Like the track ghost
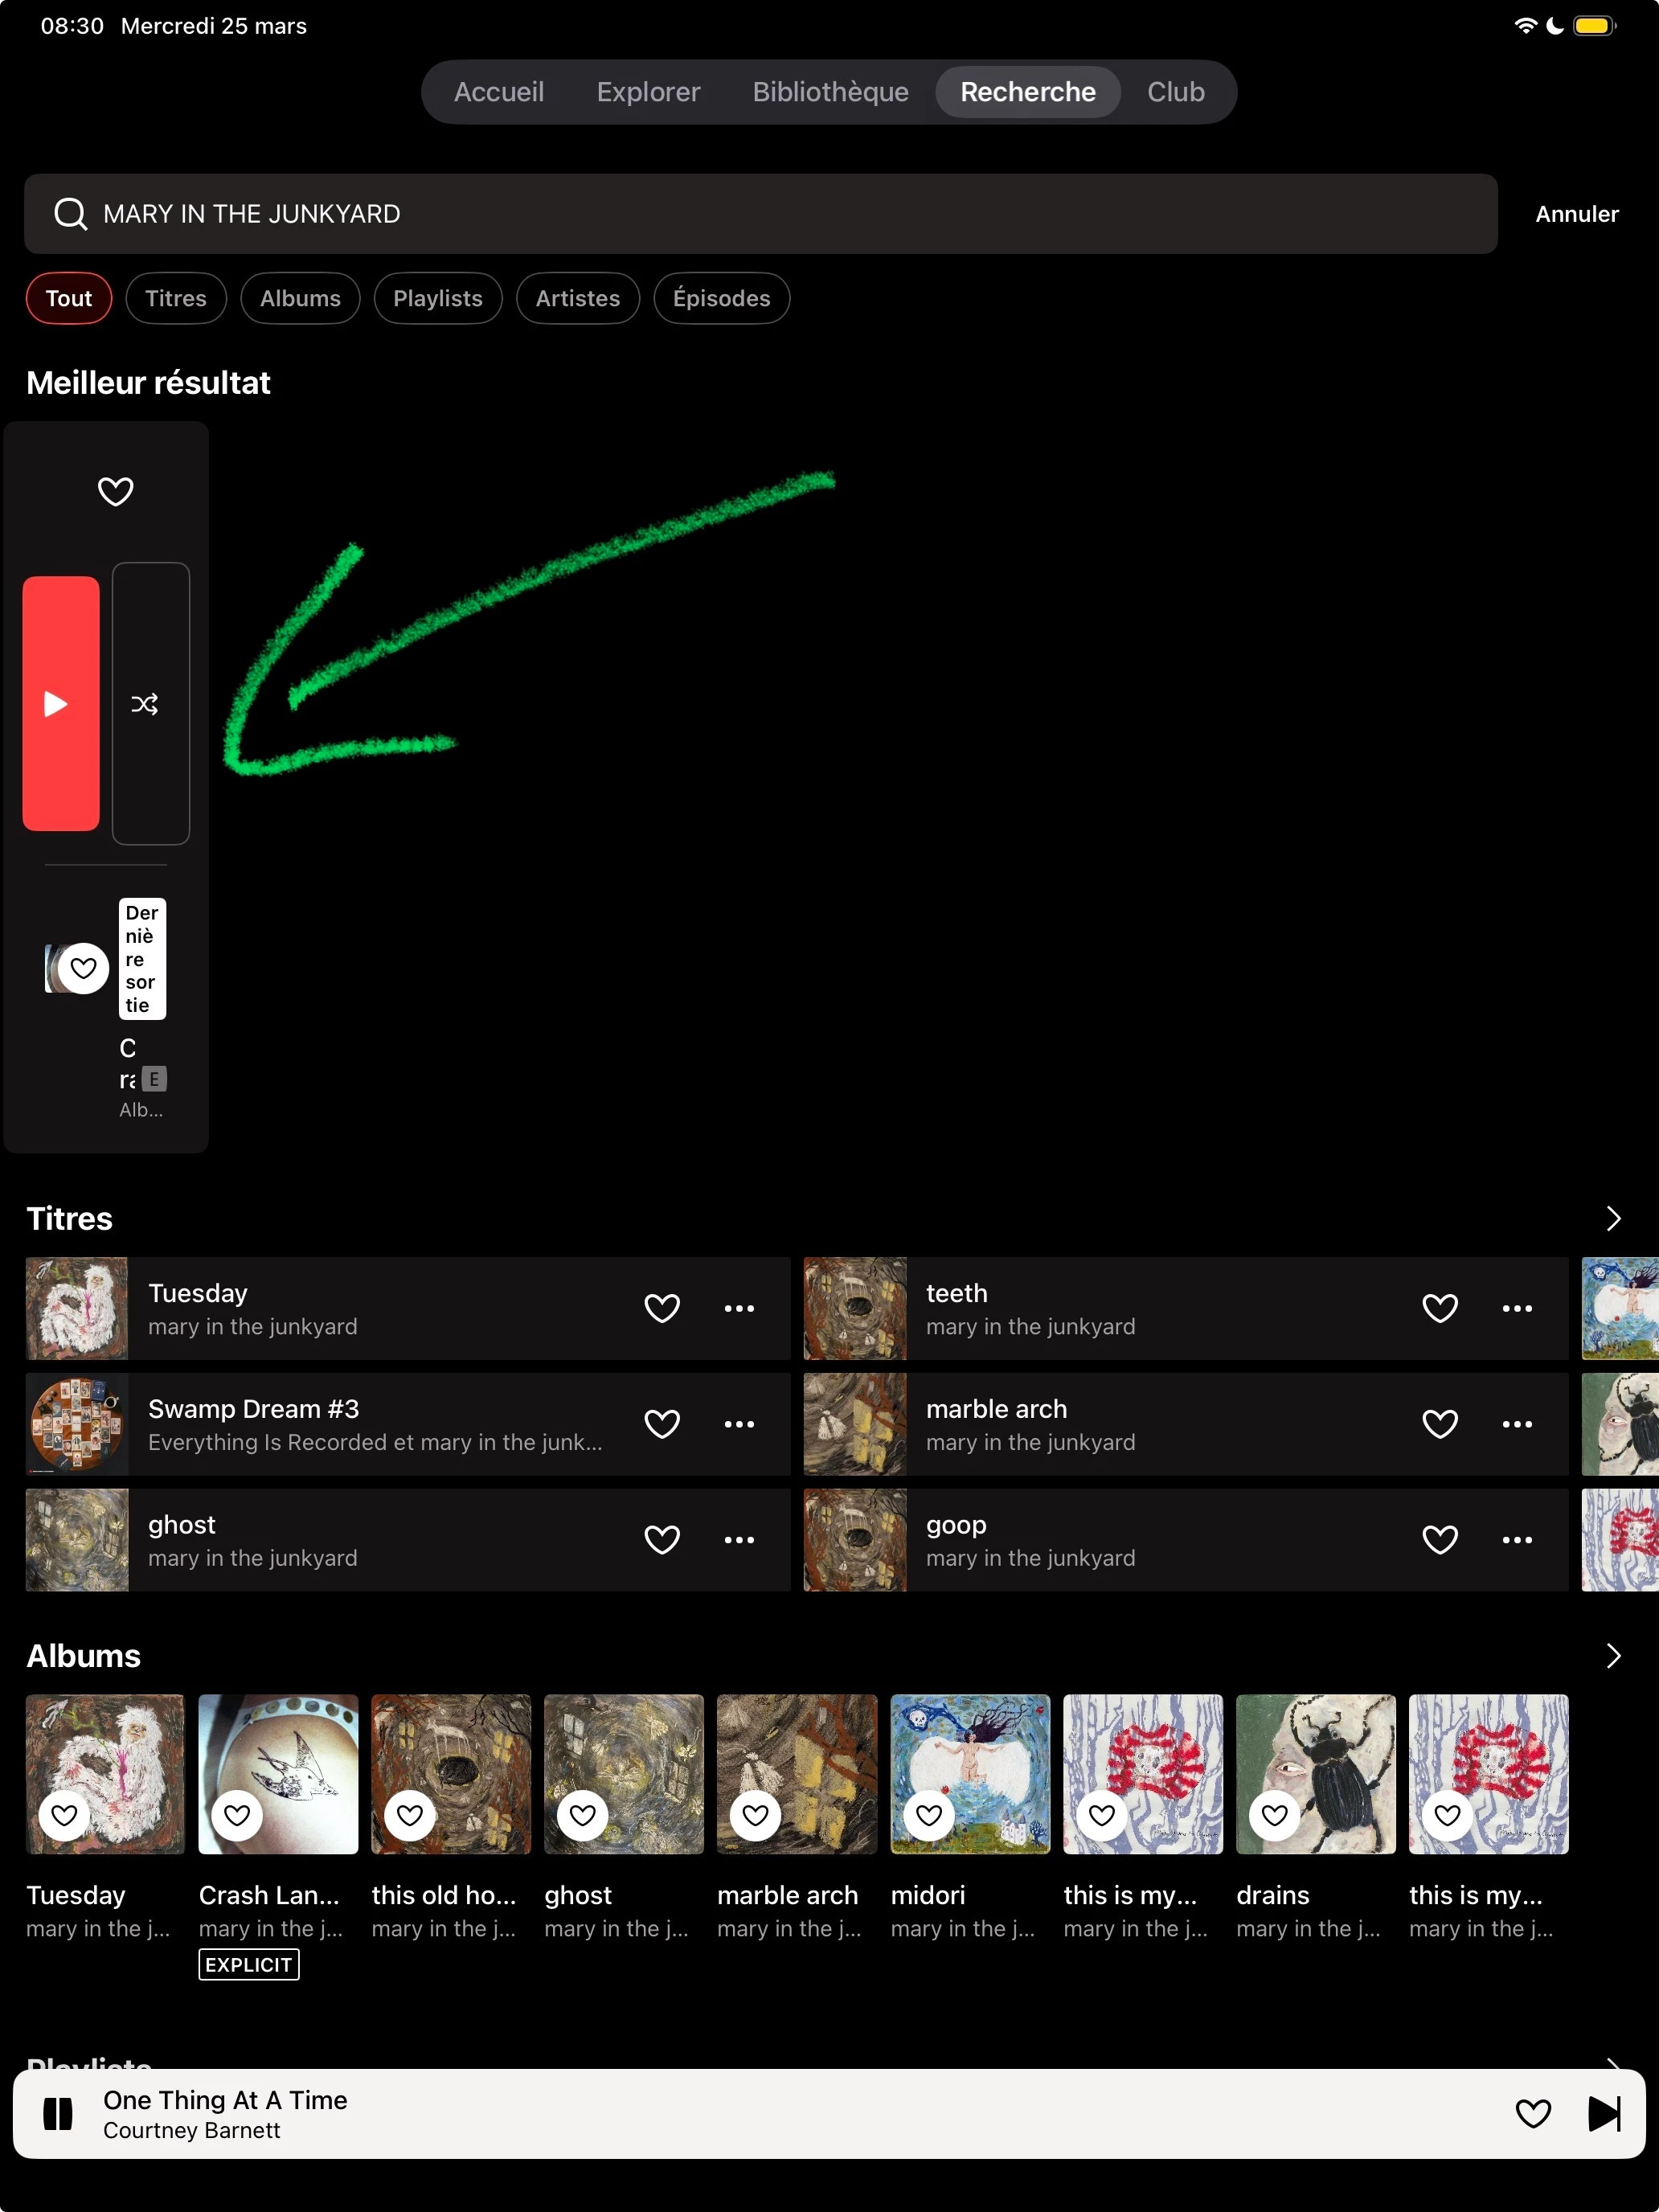The image size is (1659, 2212). pos(662,1540)
